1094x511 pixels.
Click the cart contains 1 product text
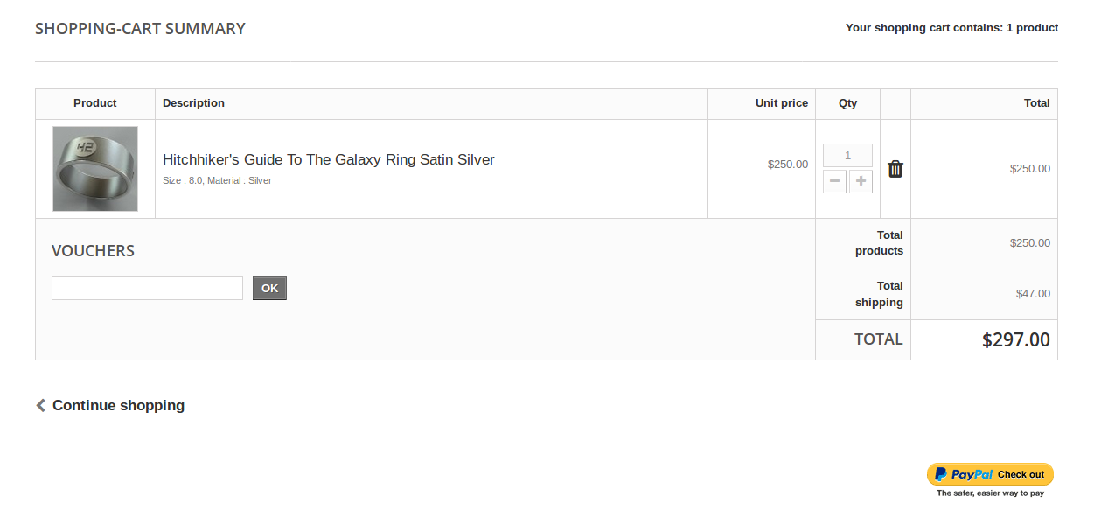[951, 28]
